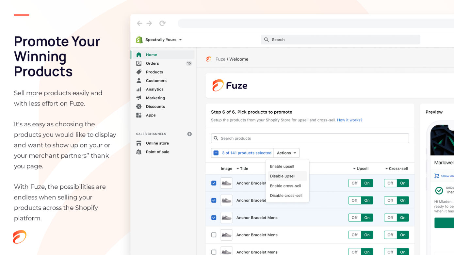Open Analytics using the bar chart icon
This screenshot has height=255, width=454.
click(138, 89)
